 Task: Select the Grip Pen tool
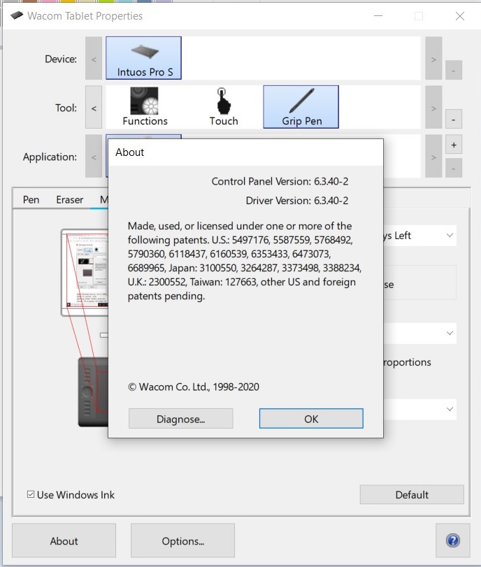[x=301, y=107]
